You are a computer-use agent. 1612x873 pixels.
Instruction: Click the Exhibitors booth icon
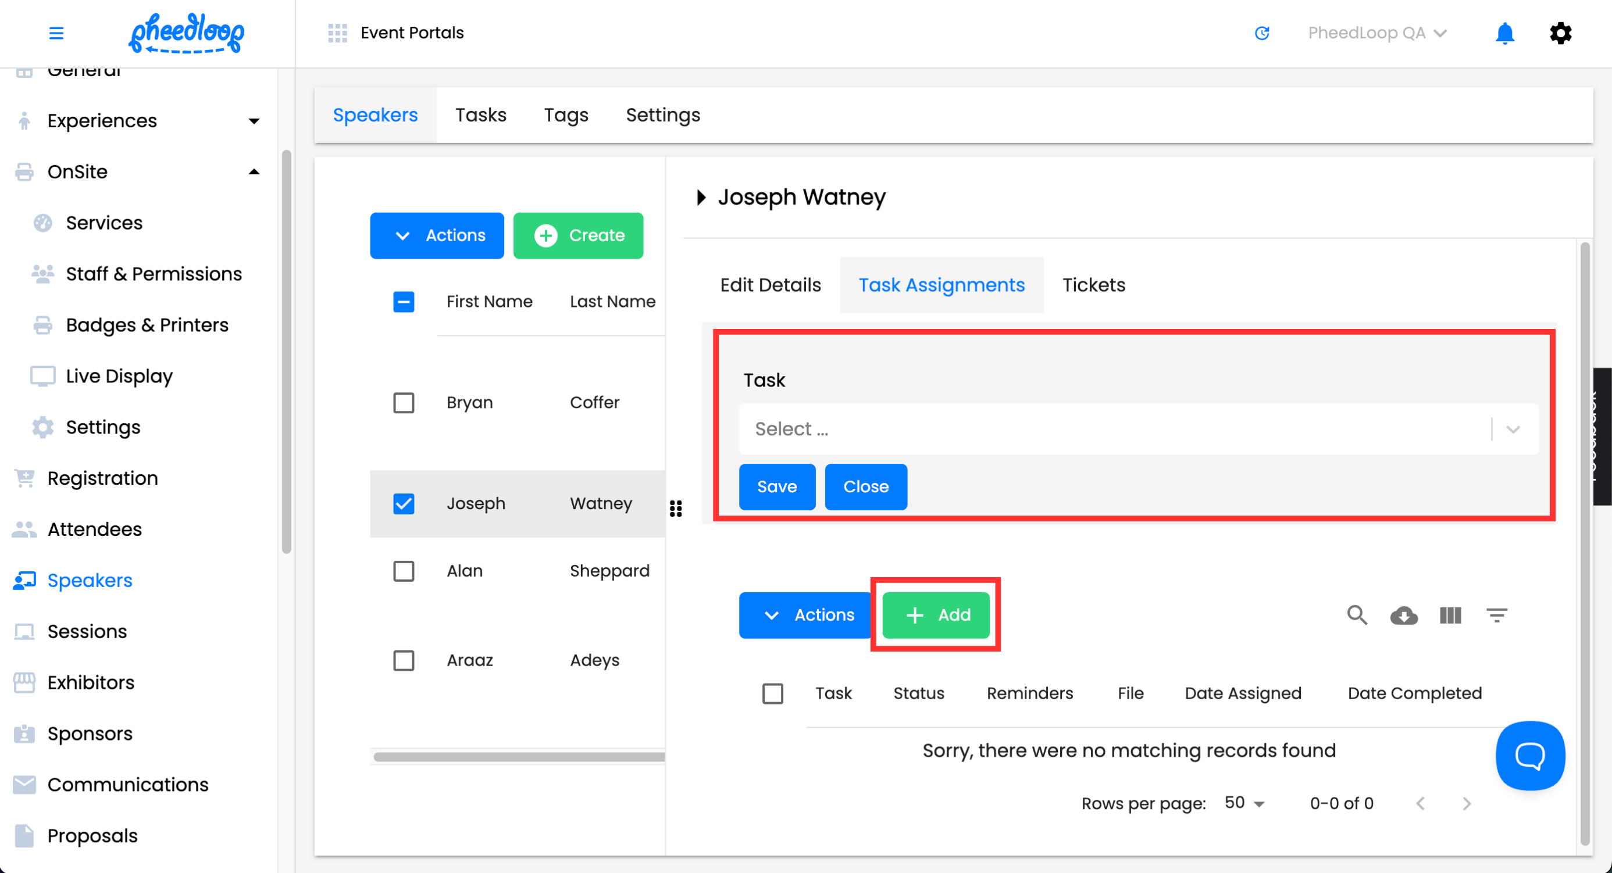[x=24, y=683]
